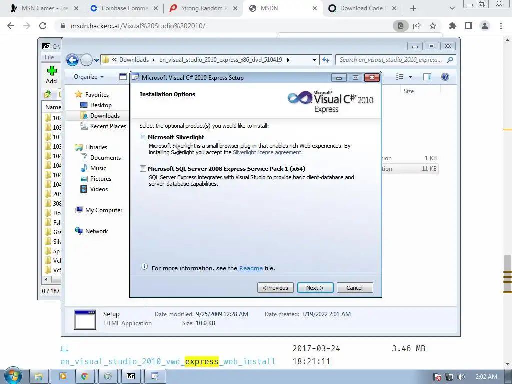Viewport: 512px width, 384px height.
Task: Click Downloads in the address breadcrumb
Action: tap(134, 60)
